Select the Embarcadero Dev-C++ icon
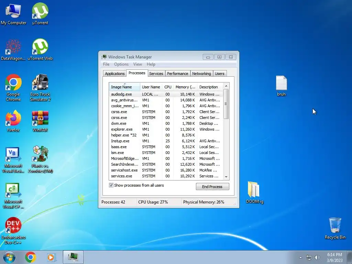The width and height of the screenshot is (352, 264). (13, 231)
